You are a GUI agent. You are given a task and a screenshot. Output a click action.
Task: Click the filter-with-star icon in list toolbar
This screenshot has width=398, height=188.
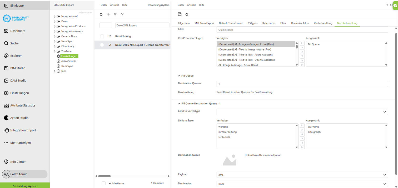[x=115, y=14]
